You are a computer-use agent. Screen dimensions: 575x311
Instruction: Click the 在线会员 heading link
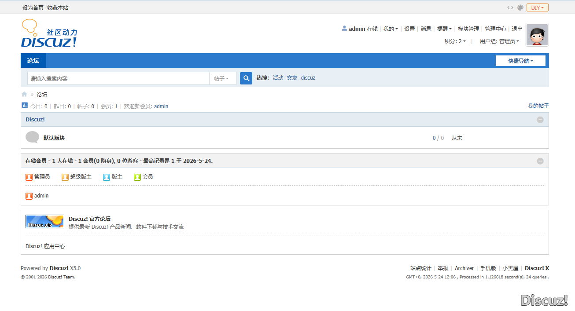[36, 161]
